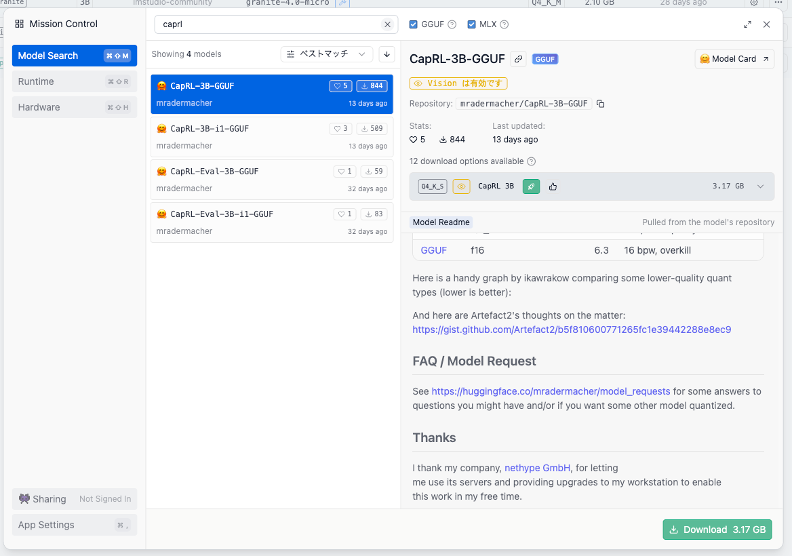792x556 pixels.
Task: Open the Model Card on Hugging Face
Action: pos(734,58)
